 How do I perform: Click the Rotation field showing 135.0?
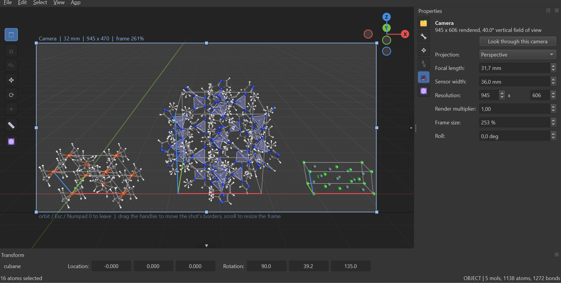coord(350,266)
